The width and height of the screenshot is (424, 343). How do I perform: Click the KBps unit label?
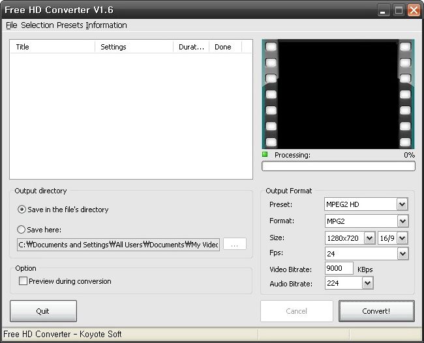[x=365, y=269]
